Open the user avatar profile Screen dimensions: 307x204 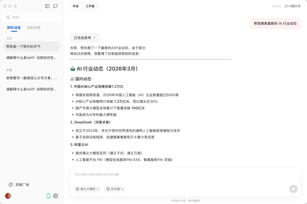coord(8,196)
